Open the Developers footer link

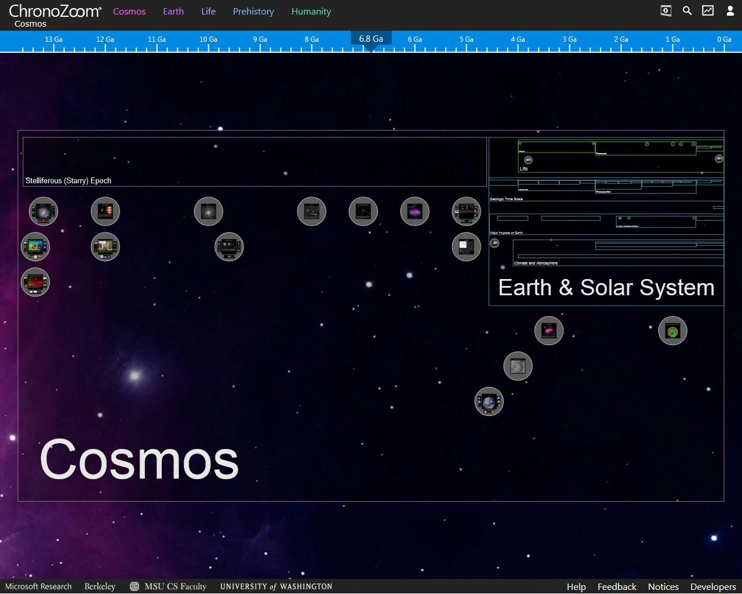[x=713, y=586]
